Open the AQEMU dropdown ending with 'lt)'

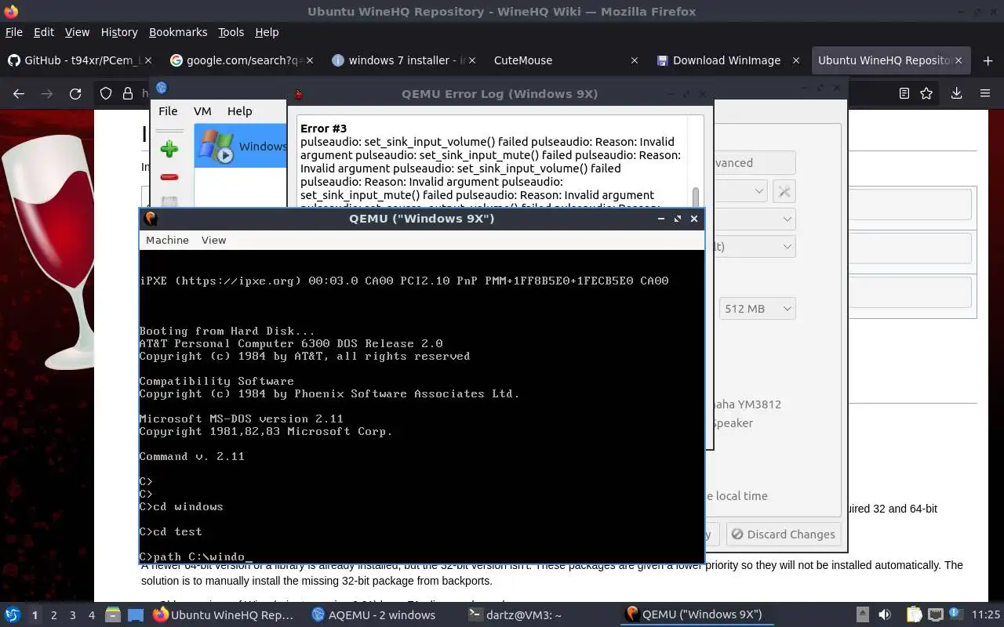click(755, 246)
